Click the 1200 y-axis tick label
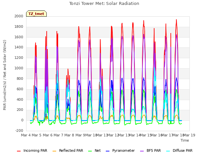 click(x=19, y=58)
